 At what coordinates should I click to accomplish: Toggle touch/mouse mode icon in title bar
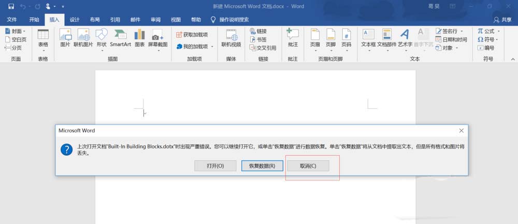coord(48,6)
